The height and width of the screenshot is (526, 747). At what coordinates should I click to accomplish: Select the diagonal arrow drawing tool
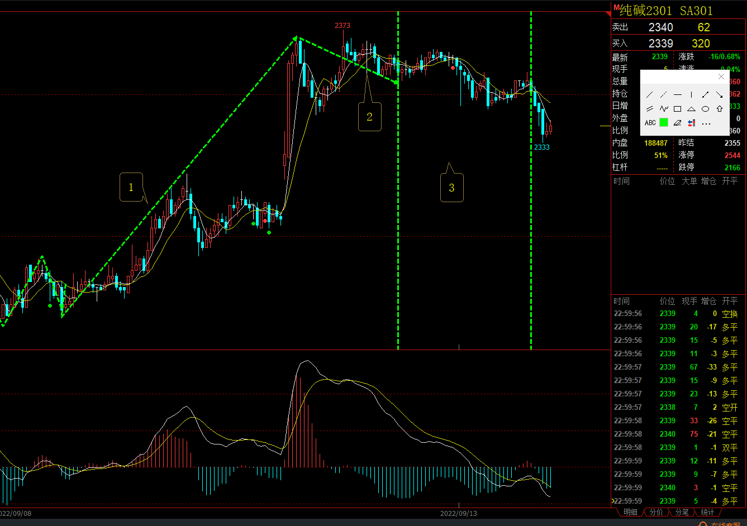pyautogui.click(x=719, y=95)
